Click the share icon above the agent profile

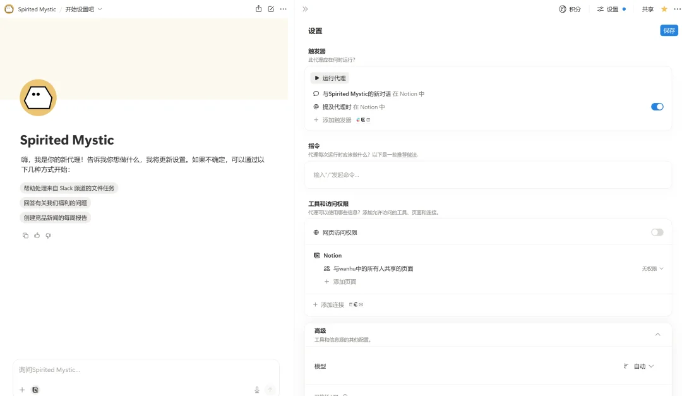point(258,9)
